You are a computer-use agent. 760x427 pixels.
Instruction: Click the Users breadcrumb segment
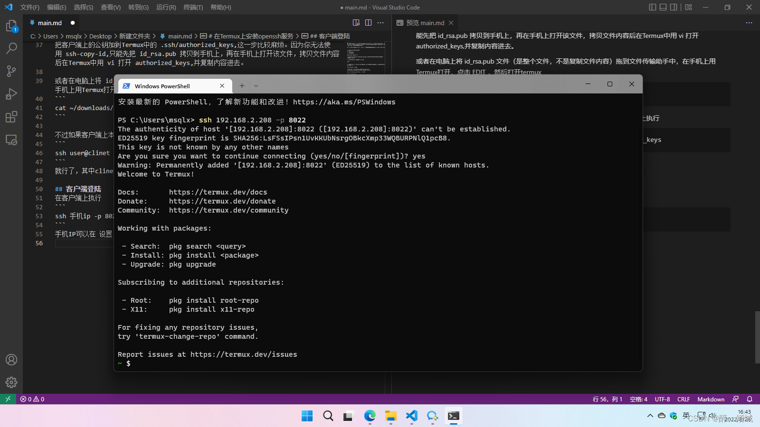[x=50, y=36]
